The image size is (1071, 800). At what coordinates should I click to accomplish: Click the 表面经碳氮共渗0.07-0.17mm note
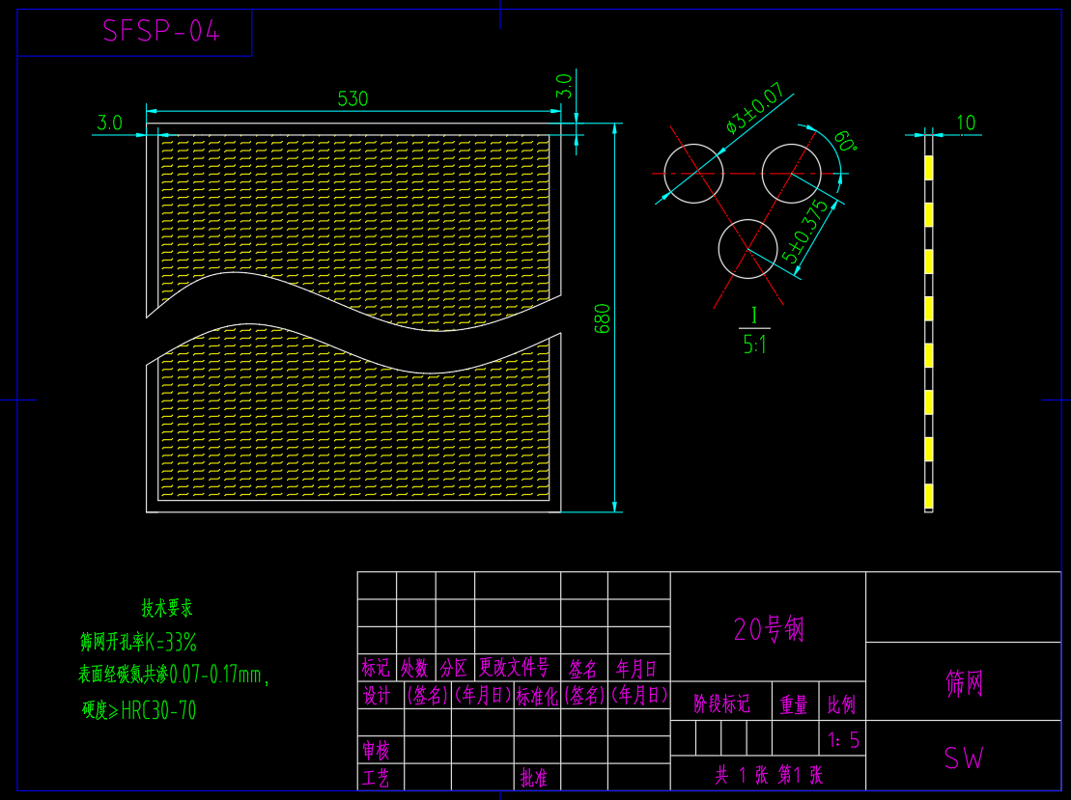click(174, 676)
